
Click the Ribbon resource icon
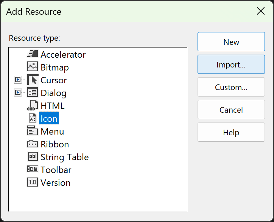point(33,144)
